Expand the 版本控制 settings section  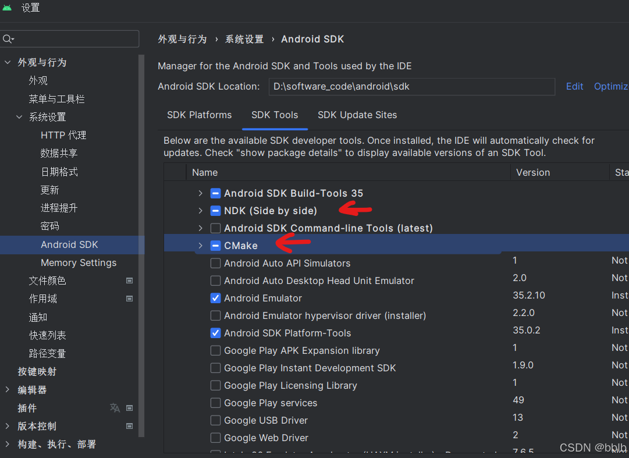click(7, 426)
